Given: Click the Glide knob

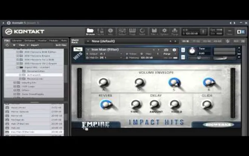Looking at the screenshot, I should [x=207, y=105].
